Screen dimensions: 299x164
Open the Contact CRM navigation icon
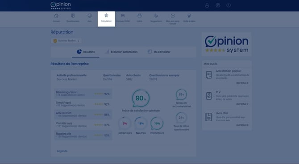pyautogui.click(x=123, y=16)
